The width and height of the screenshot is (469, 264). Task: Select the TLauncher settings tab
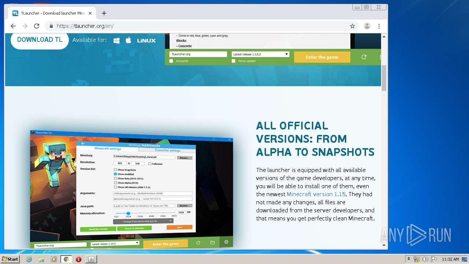point(167,150)
